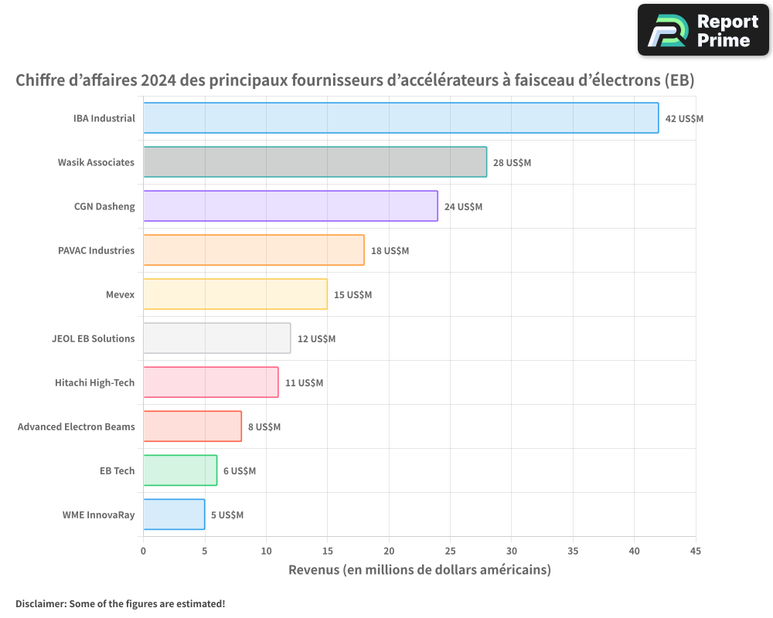The image size is (773, 618).
Task: Click the purple CGN Dasheng bar
Action: pos(290,206)
